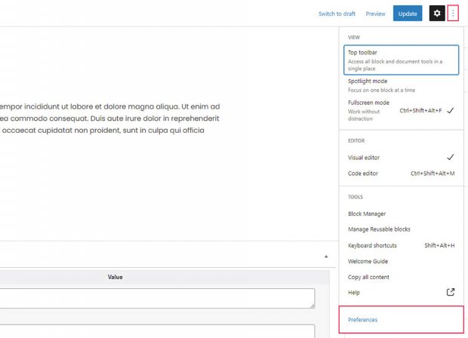Open Manage Reusable blocks

pos(378,229)
